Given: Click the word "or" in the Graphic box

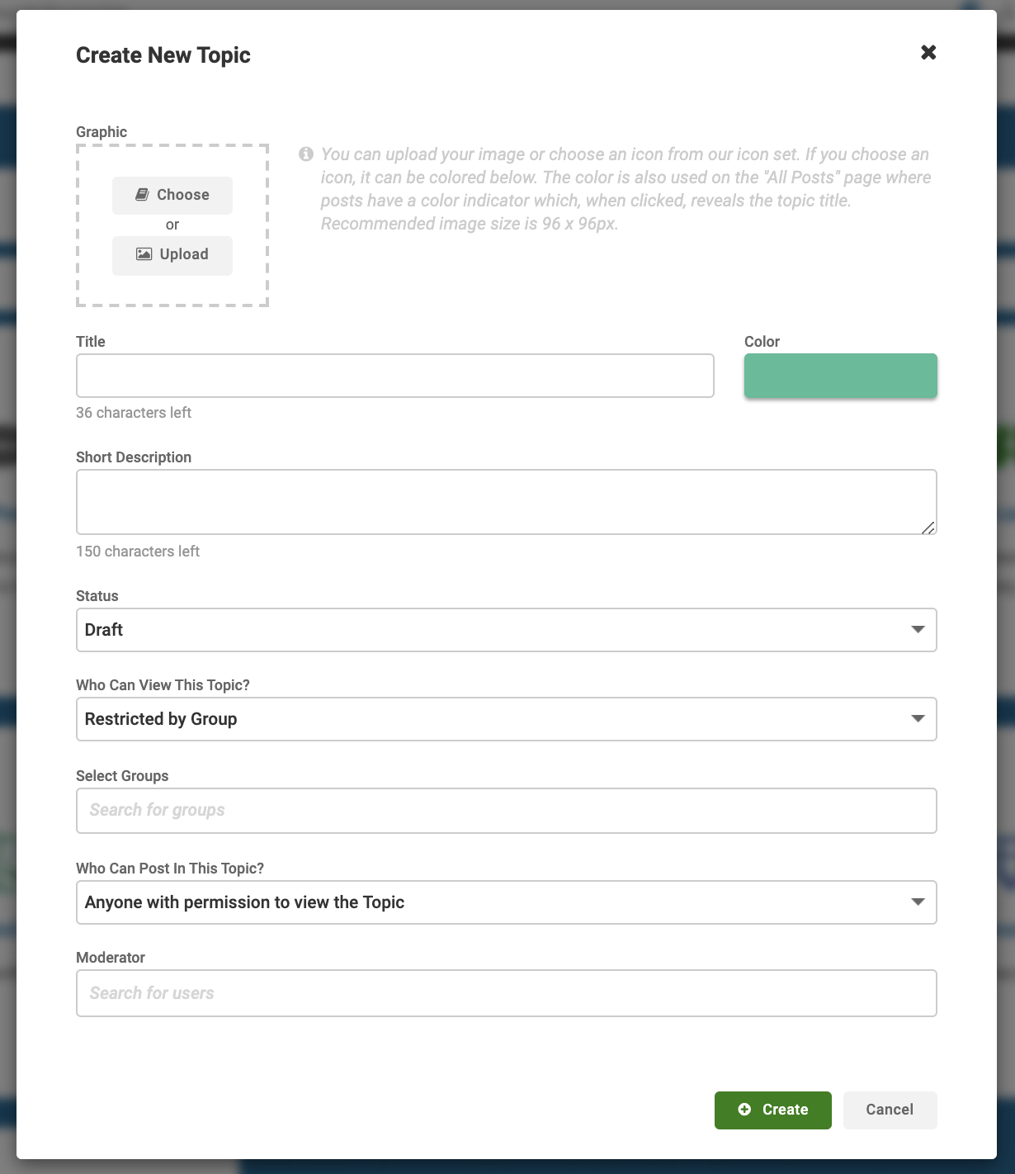Looking at the screenshot, I should pos(172,225).
